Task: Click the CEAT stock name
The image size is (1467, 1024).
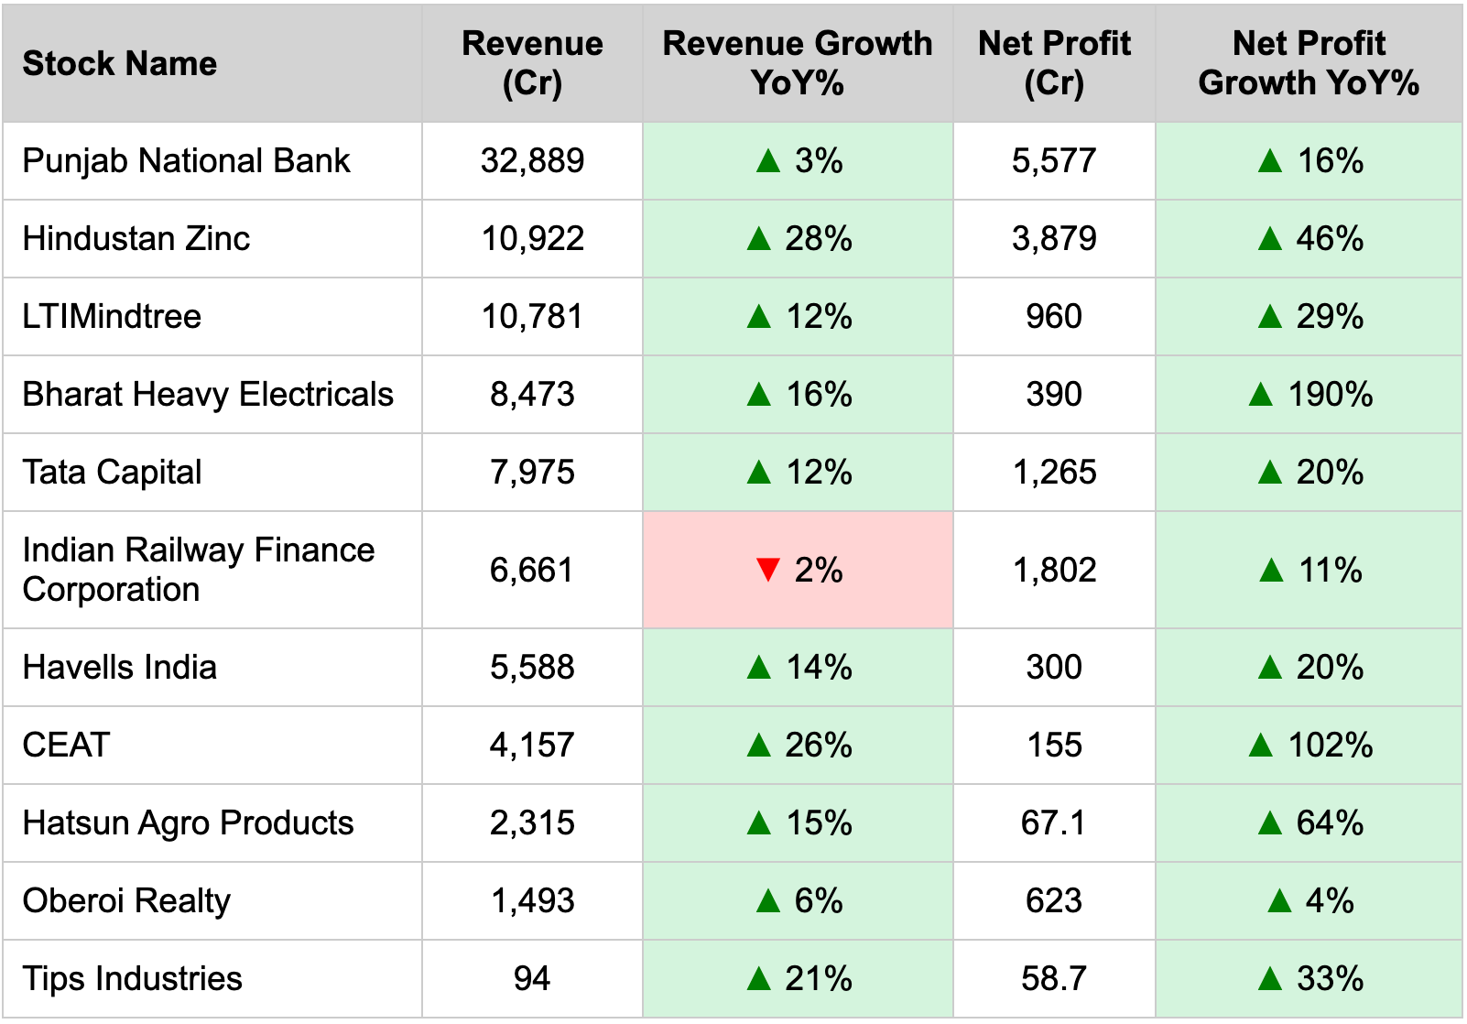Action: pos(212,746)
